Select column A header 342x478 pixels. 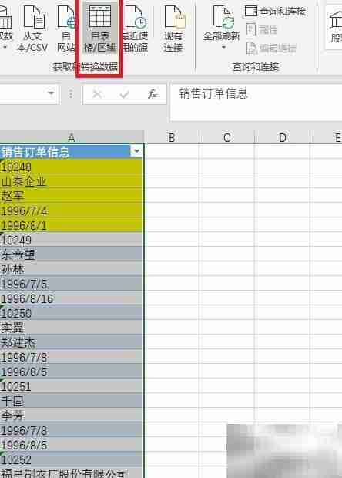click(x=72, y=137)
